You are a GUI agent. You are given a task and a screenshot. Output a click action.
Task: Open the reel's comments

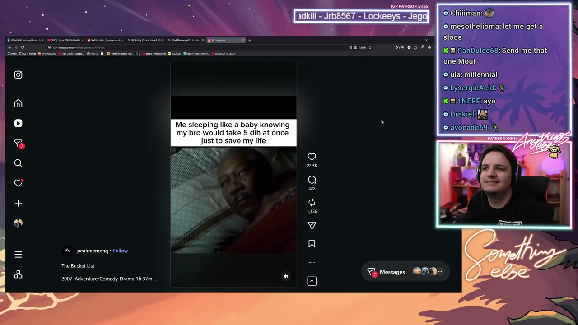pos(312,180)
